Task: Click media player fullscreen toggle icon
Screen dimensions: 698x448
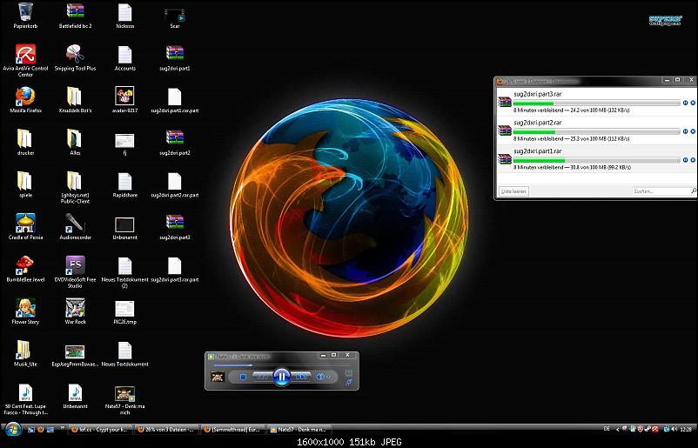Action: point(349,382)
